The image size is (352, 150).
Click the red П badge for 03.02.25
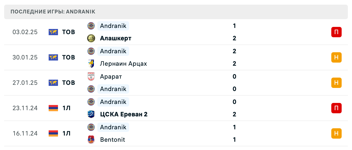(x=336, y=32)
